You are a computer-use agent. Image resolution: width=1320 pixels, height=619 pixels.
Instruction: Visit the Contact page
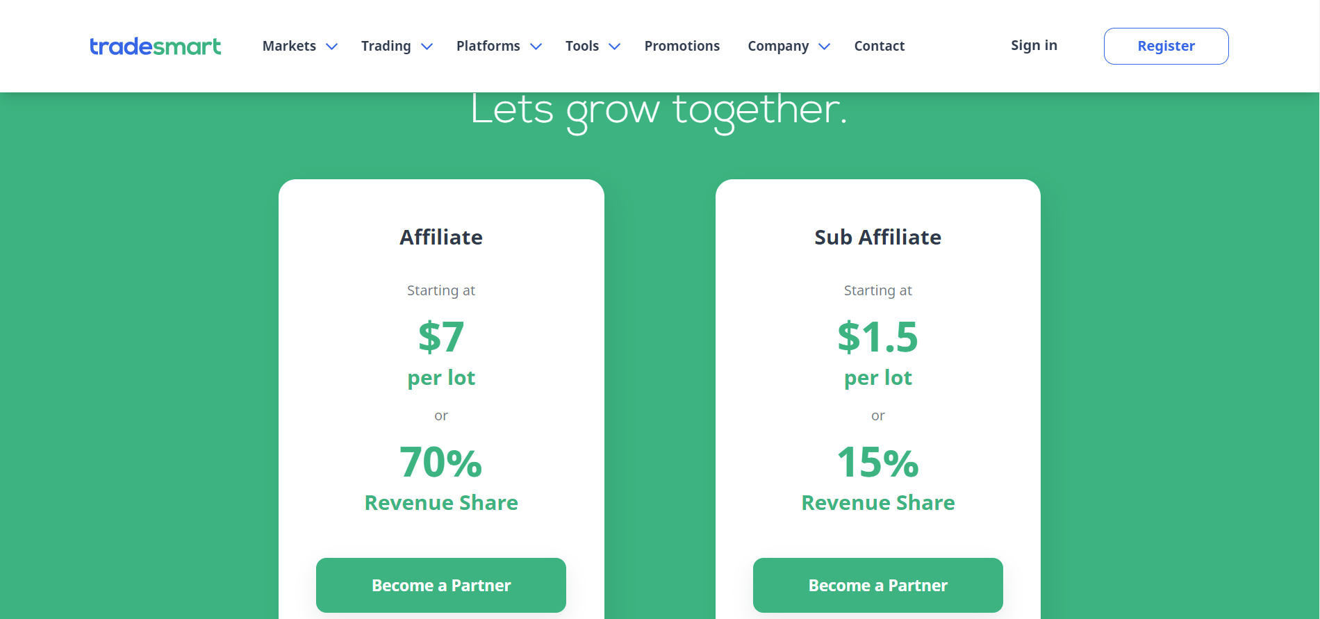click(880, 46)
